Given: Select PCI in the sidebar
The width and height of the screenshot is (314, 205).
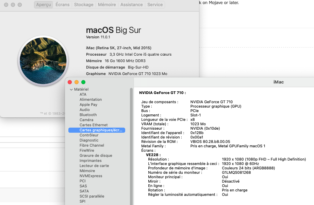Looking at the screenshot, I should (x=83, y=181).
